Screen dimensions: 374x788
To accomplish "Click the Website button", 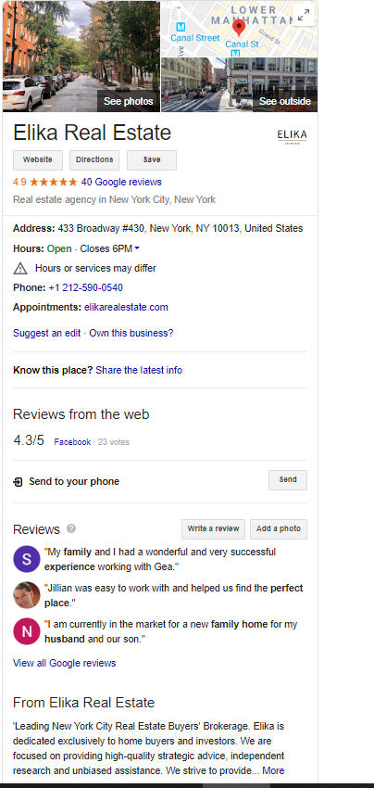I will coord(38,159).
